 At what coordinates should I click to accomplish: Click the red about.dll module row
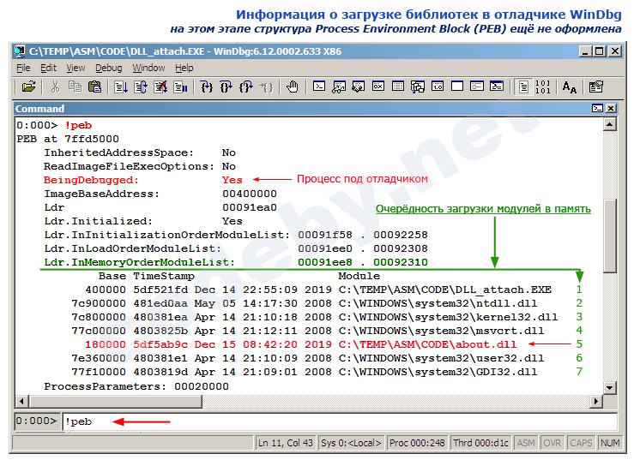click(301, 344)
